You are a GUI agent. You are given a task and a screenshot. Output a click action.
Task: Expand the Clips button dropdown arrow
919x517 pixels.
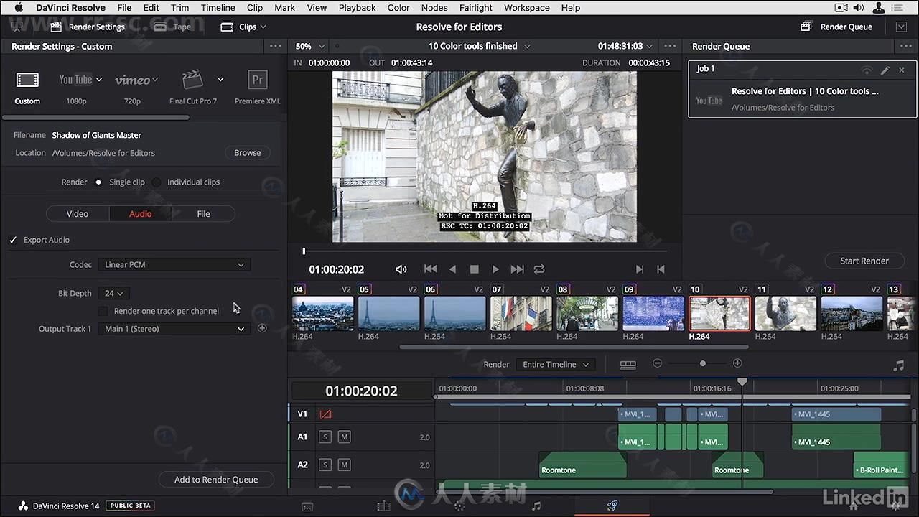point(263,27)
